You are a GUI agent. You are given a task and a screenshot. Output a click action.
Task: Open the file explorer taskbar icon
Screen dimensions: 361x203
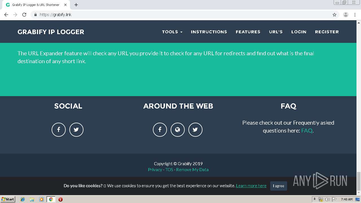click(32, 199)
